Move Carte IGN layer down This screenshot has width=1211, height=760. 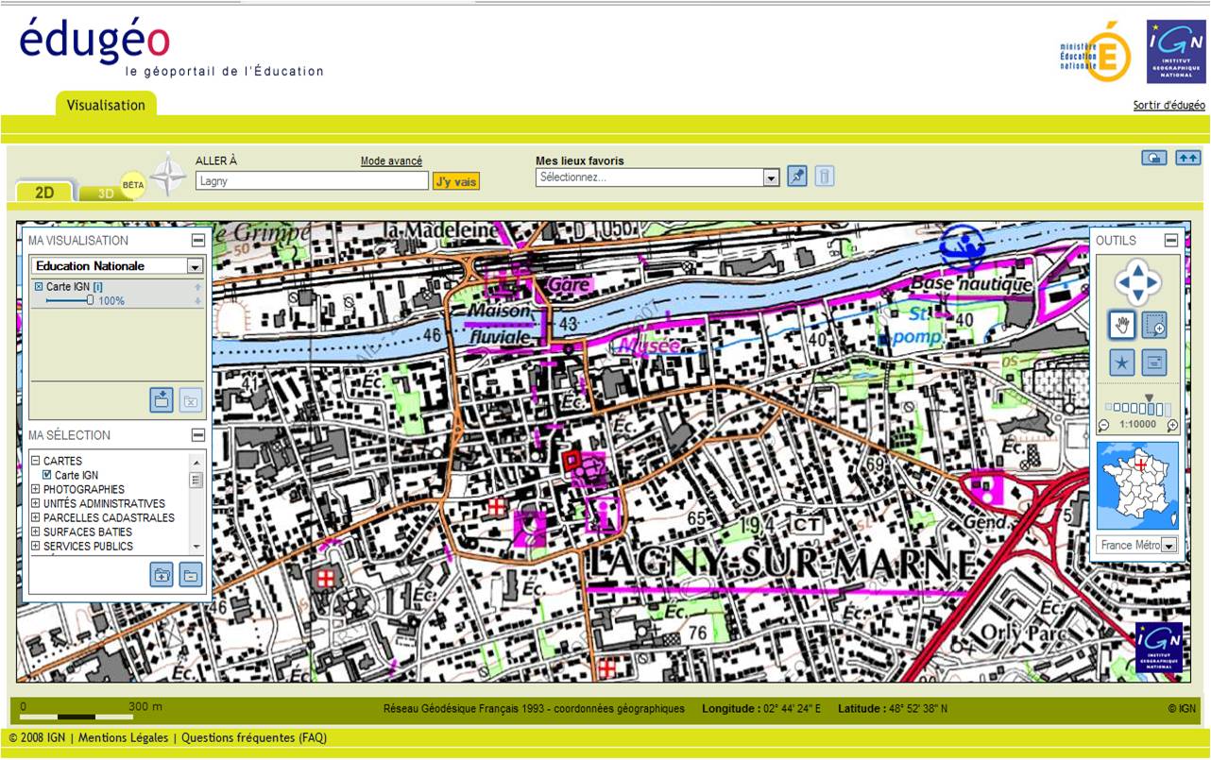click(197, 301)
